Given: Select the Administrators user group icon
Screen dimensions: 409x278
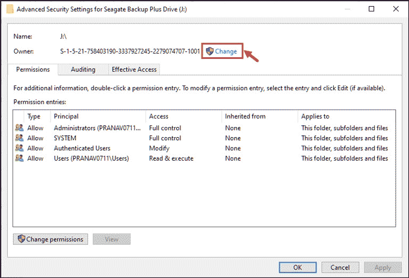Looking at the screenshot, I should [x=19, y=128].
